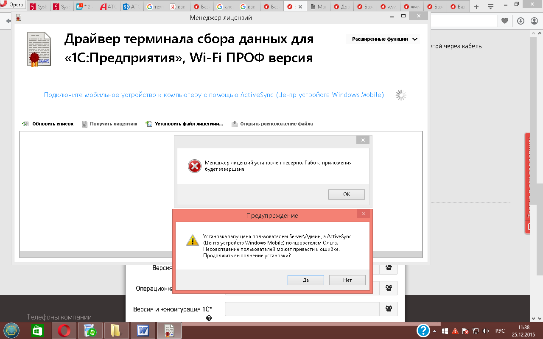This screenshot has width=543, height=339.
Task: Click the heart bookmark icon
Action: [504, 21]
